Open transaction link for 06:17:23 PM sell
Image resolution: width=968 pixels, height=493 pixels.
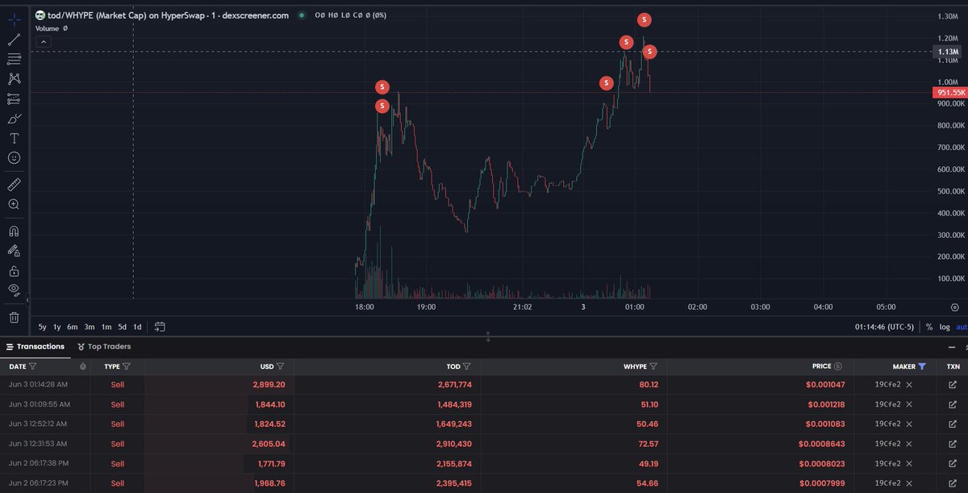pyautogui.click(x=953, y=483)
